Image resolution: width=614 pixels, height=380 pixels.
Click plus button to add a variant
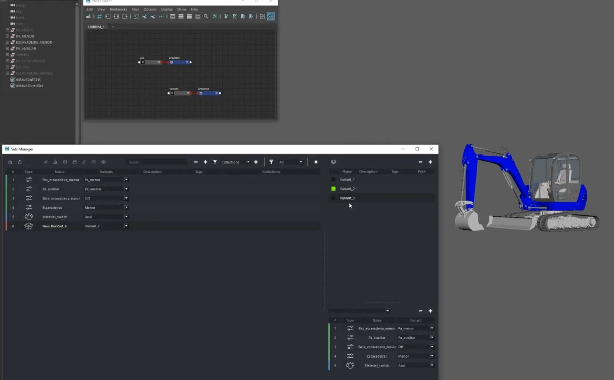(x=430, y=162)
